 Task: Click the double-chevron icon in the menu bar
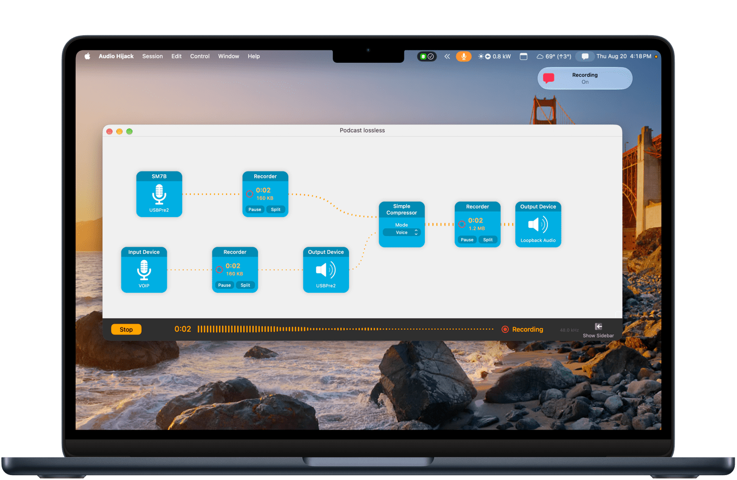tap(447, 56)
